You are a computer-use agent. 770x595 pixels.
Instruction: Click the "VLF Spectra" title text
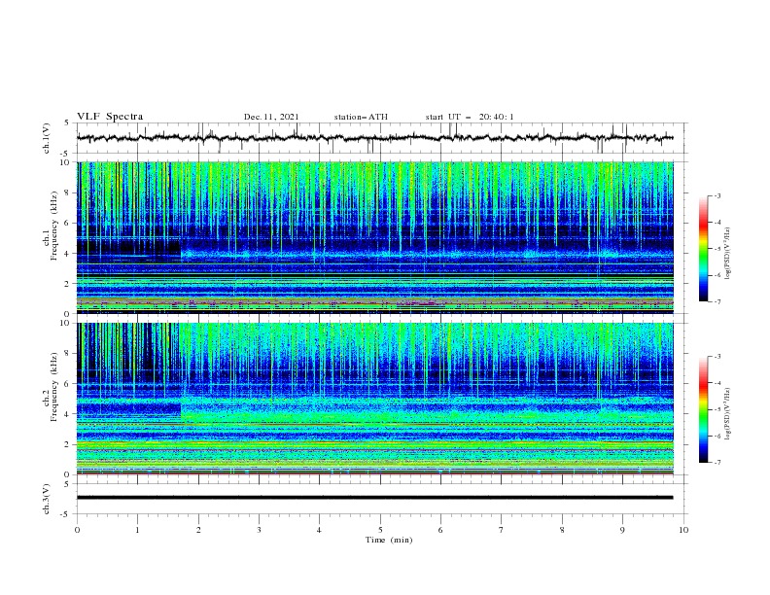[x=110, y=117]
